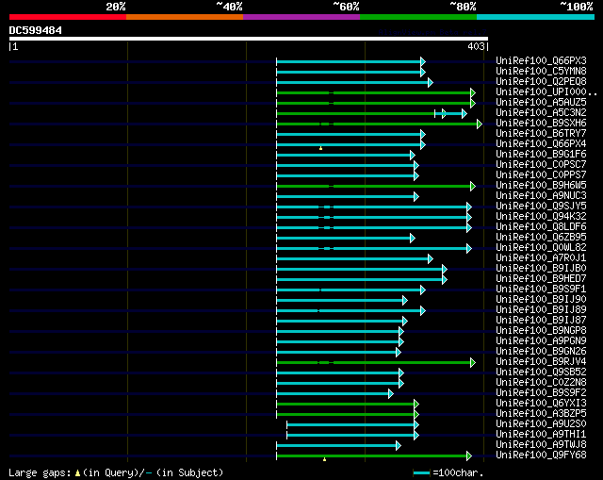Click the UniRef100_Q6ZB95 label
This screenshot has height=480, width=603.
tap(541, 238)
